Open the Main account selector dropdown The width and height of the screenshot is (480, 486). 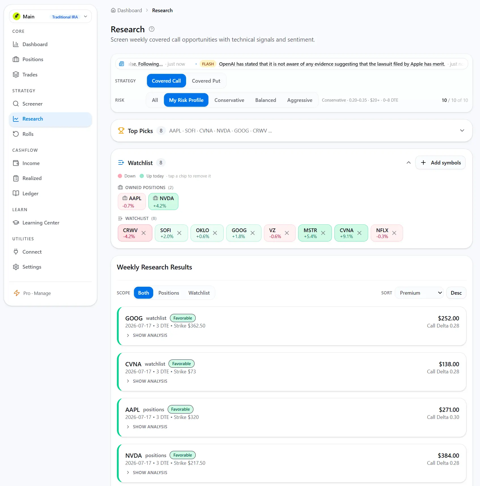tap(50, 16)
